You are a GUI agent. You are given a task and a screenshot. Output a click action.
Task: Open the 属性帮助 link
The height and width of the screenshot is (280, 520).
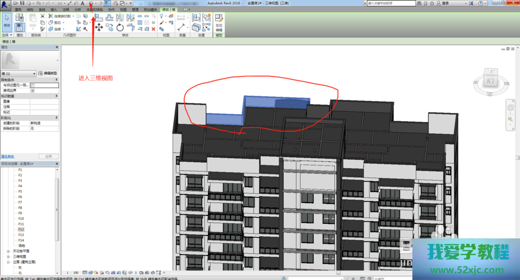[7, 156]
